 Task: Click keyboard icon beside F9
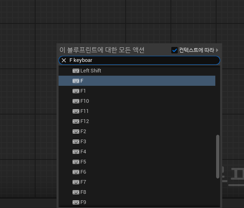pyautogui.click(x=76, y=202)
